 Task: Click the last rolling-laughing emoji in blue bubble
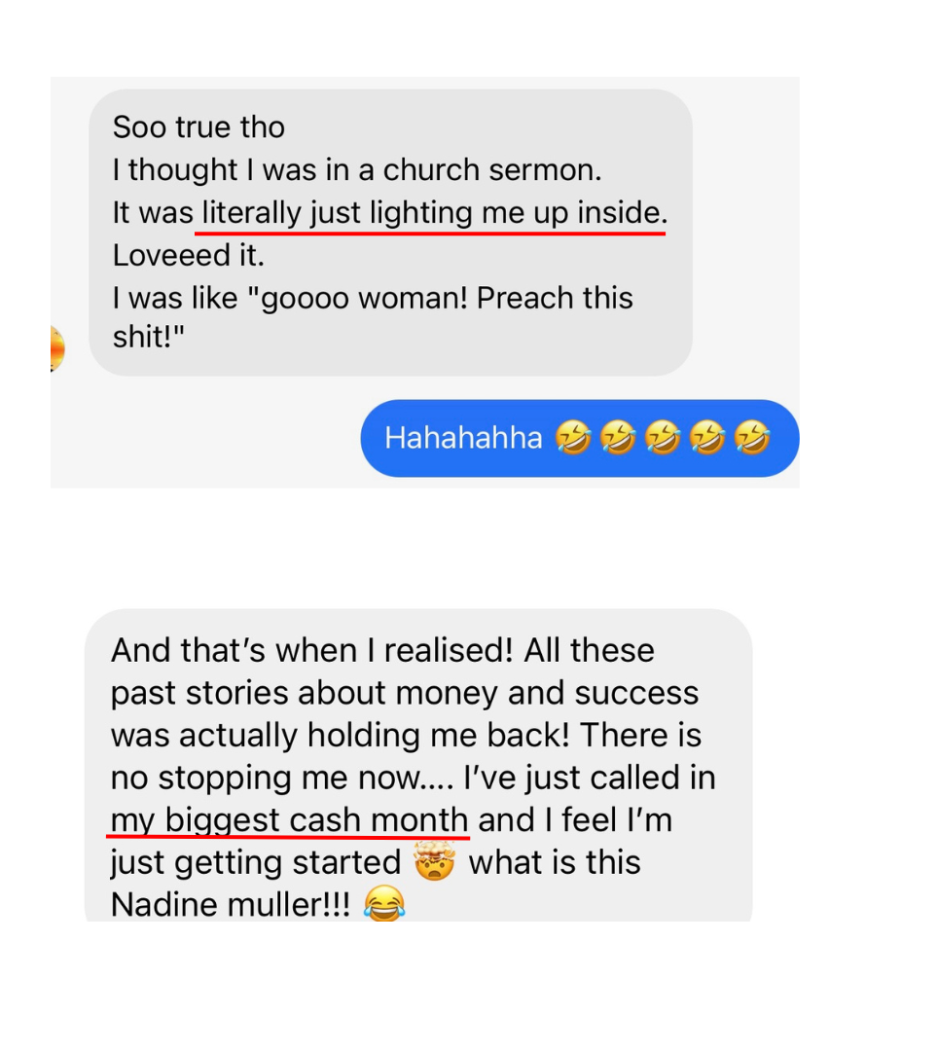(x=752, y=438)
